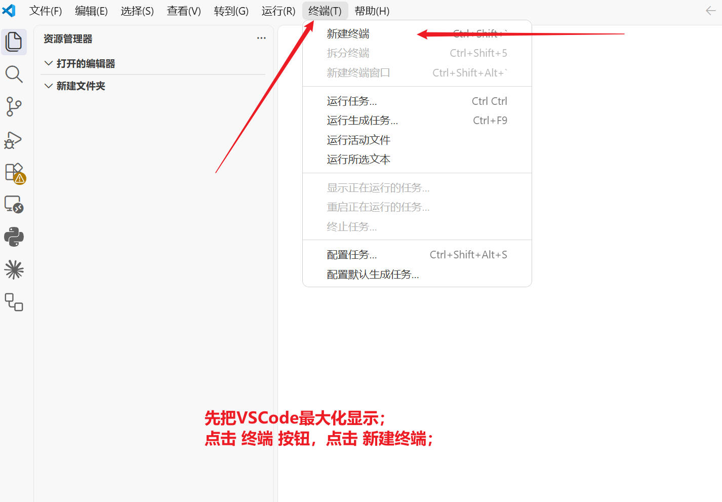Screen dimensions: 722x502
Task: Click the starburst icon in activity bar
Action: (x=14, y=269)
